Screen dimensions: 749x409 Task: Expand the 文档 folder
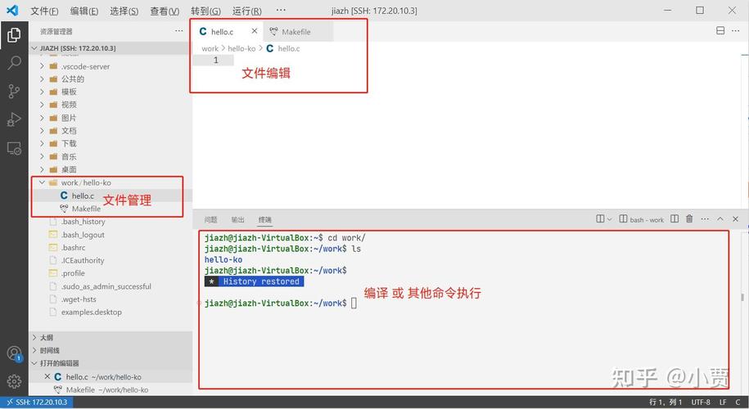point(111,131)
